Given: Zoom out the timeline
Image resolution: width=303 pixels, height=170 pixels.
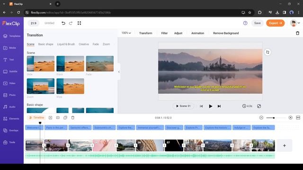Looking at the screenshot, I should coord(261,118).
